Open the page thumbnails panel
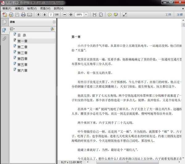This screenshot has height=164, width=185. point(4,22)
